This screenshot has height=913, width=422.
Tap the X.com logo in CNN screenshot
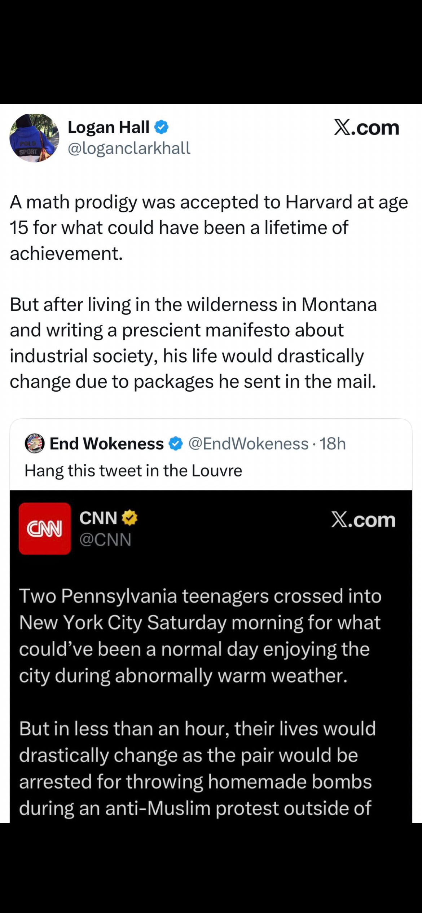(363, 520)
